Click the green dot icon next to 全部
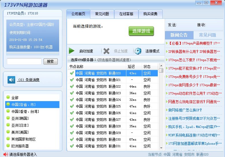The height and width of the screenshot is (157, 225). 8,98
